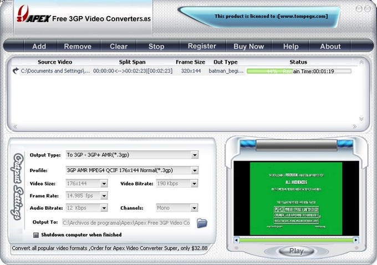Click the preview seek bar right arrow
Screen dimensions: 377x265
(356, 240)
